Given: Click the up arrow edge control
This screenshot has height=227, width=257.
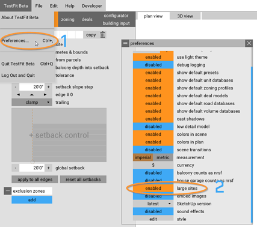Looking at the screenshot, I should [x=32, y=95].
